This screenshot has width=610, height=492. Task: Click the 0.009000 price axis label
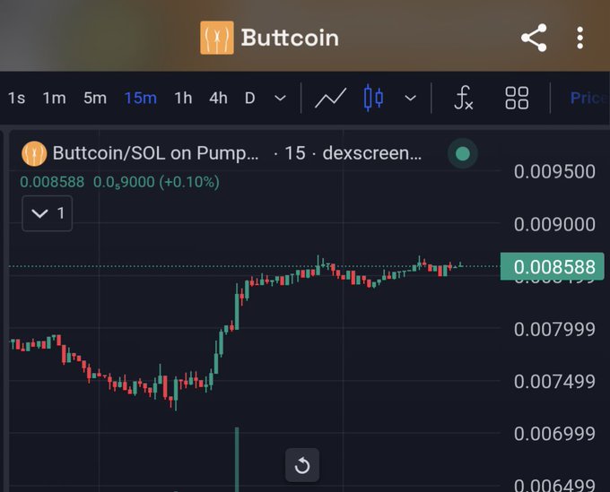click(554, 224)
